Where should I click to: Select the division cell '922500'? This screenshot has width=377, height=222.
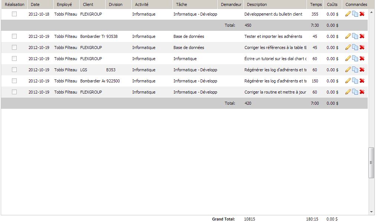coord(113,81)
